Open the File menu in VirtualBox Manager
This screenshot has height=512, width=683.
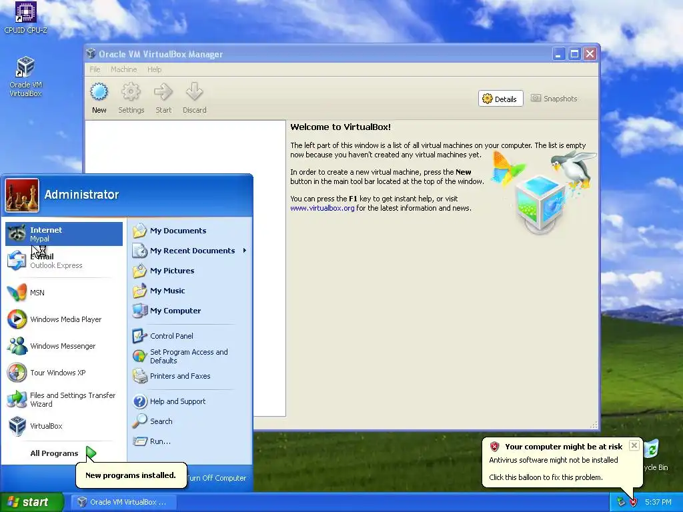pos(95,69)
